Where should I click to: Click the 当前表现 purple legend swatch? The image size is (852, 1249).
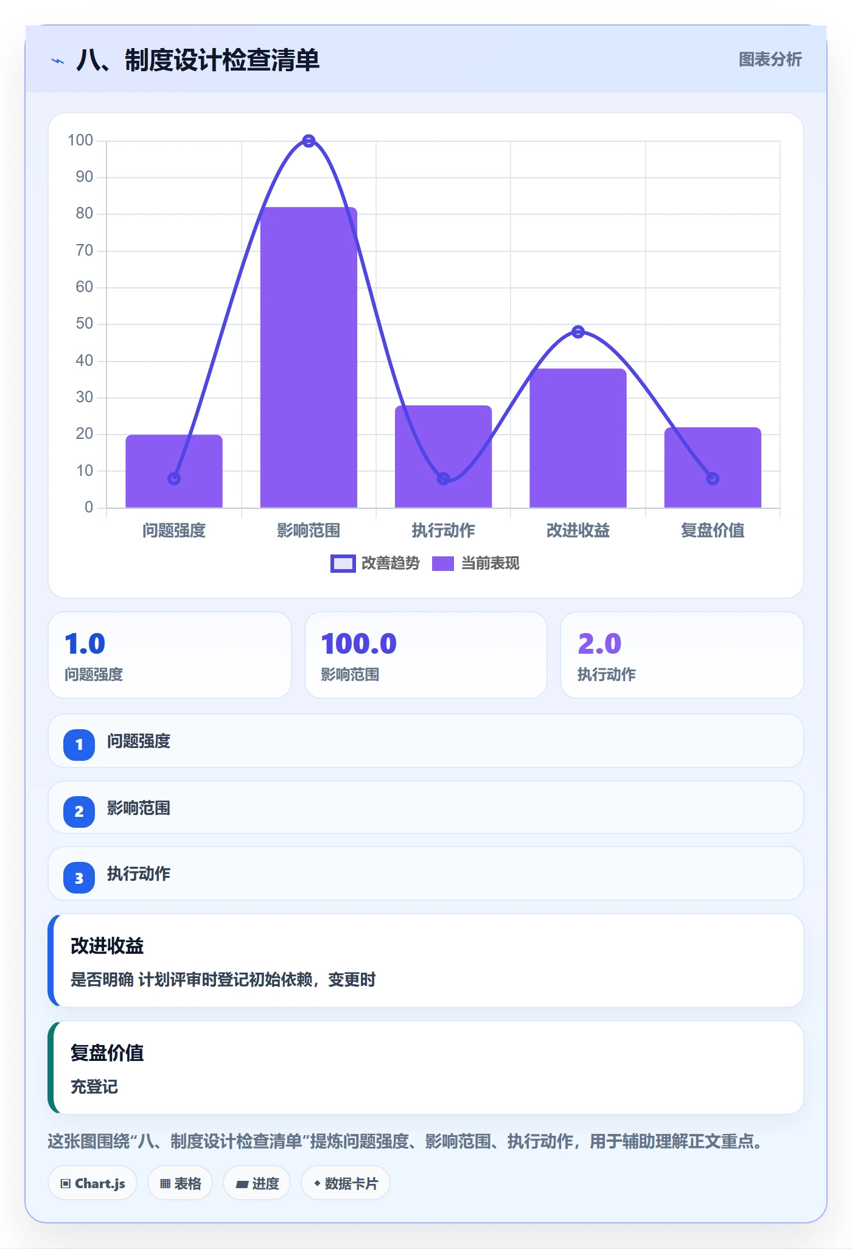(x=443, y=564)
